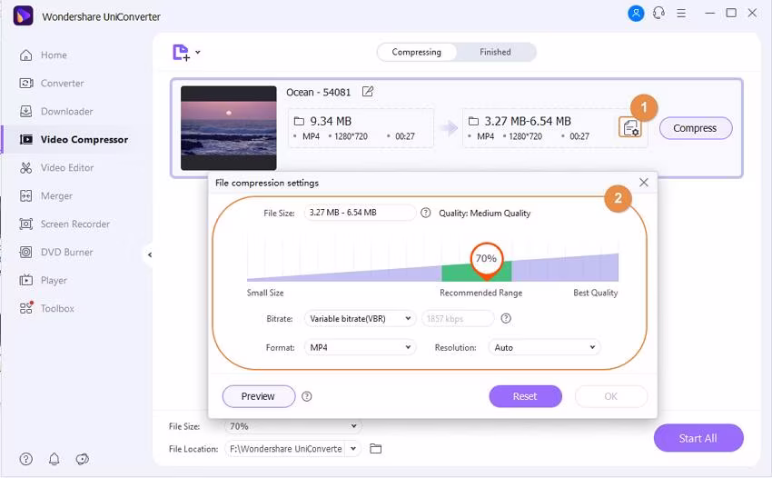772x478 pixels.
Task: Open the Toolbox section
Action: pos(46,308)
